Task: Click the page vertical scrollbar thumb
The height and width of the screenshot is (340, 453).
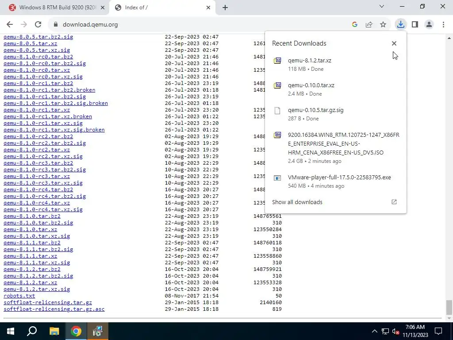Action: [x=449, y=307]
